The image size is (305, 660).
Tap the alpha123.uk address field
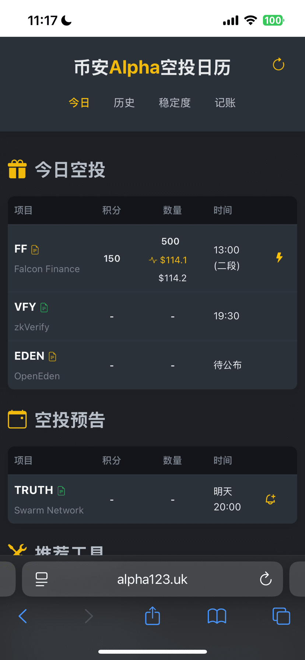tap(152, 579)
